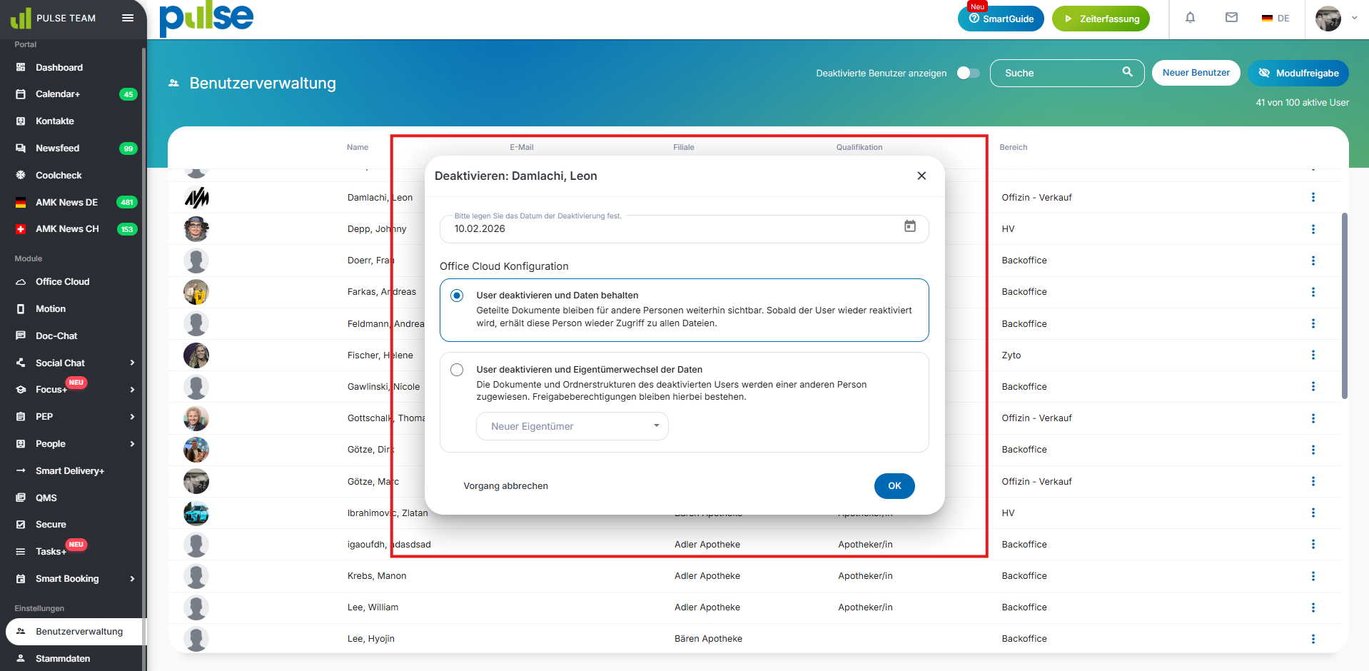Image resolution: width=1369 pixels, height=671 pixels.
Task: Open the mail envelope icon
Action: point(1231,18)
